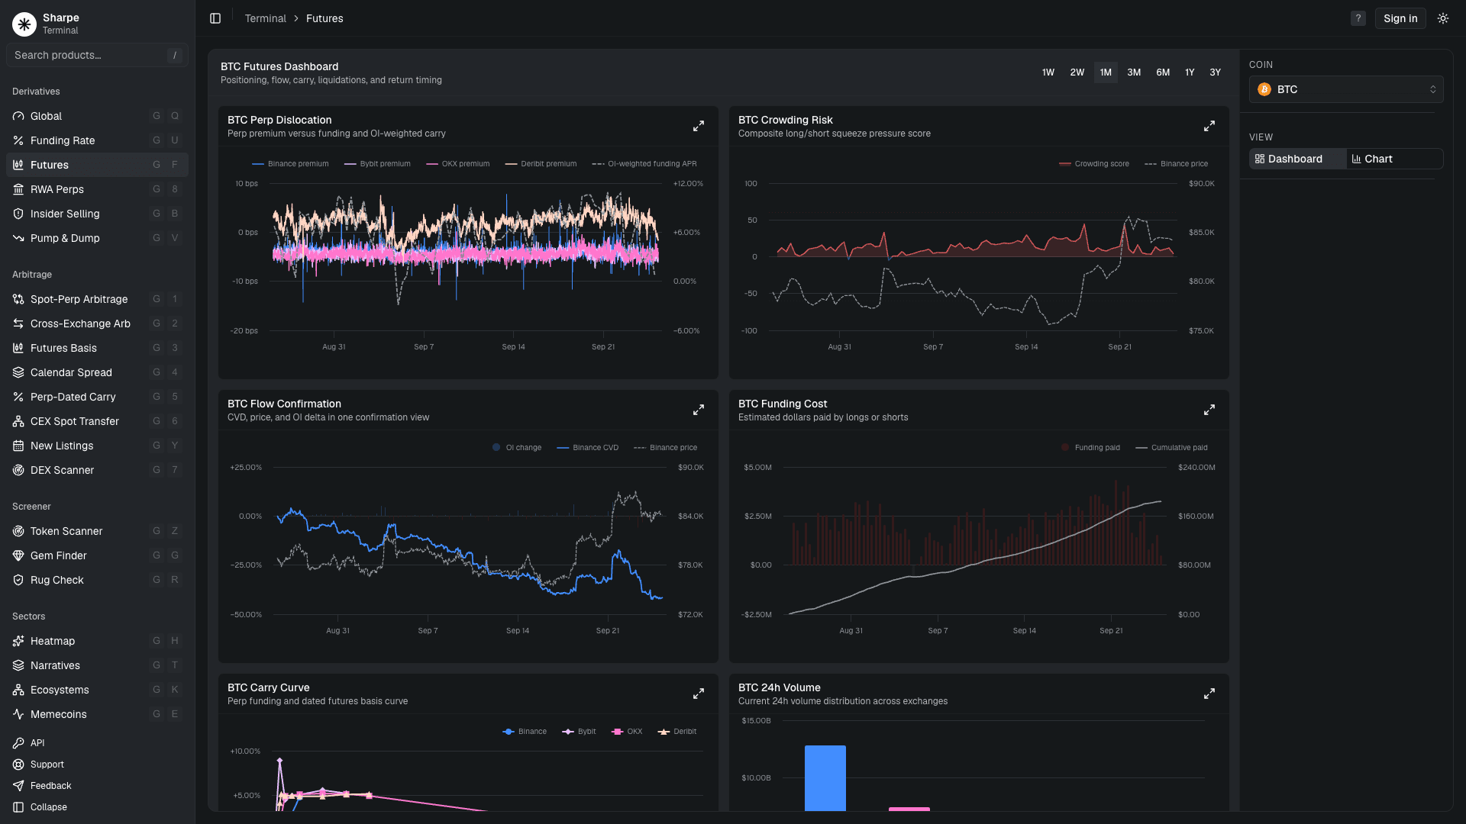The image size is (1466, 824).
Task: Toggle Crowding score legend series
Action: pos(1093,163)
